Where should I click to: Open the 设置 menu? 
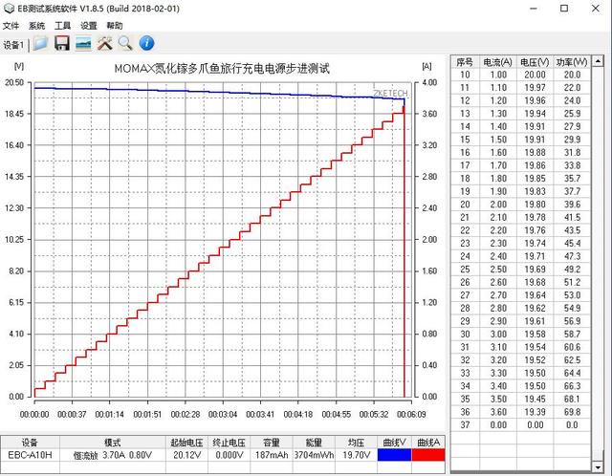(x=89, y=26)
